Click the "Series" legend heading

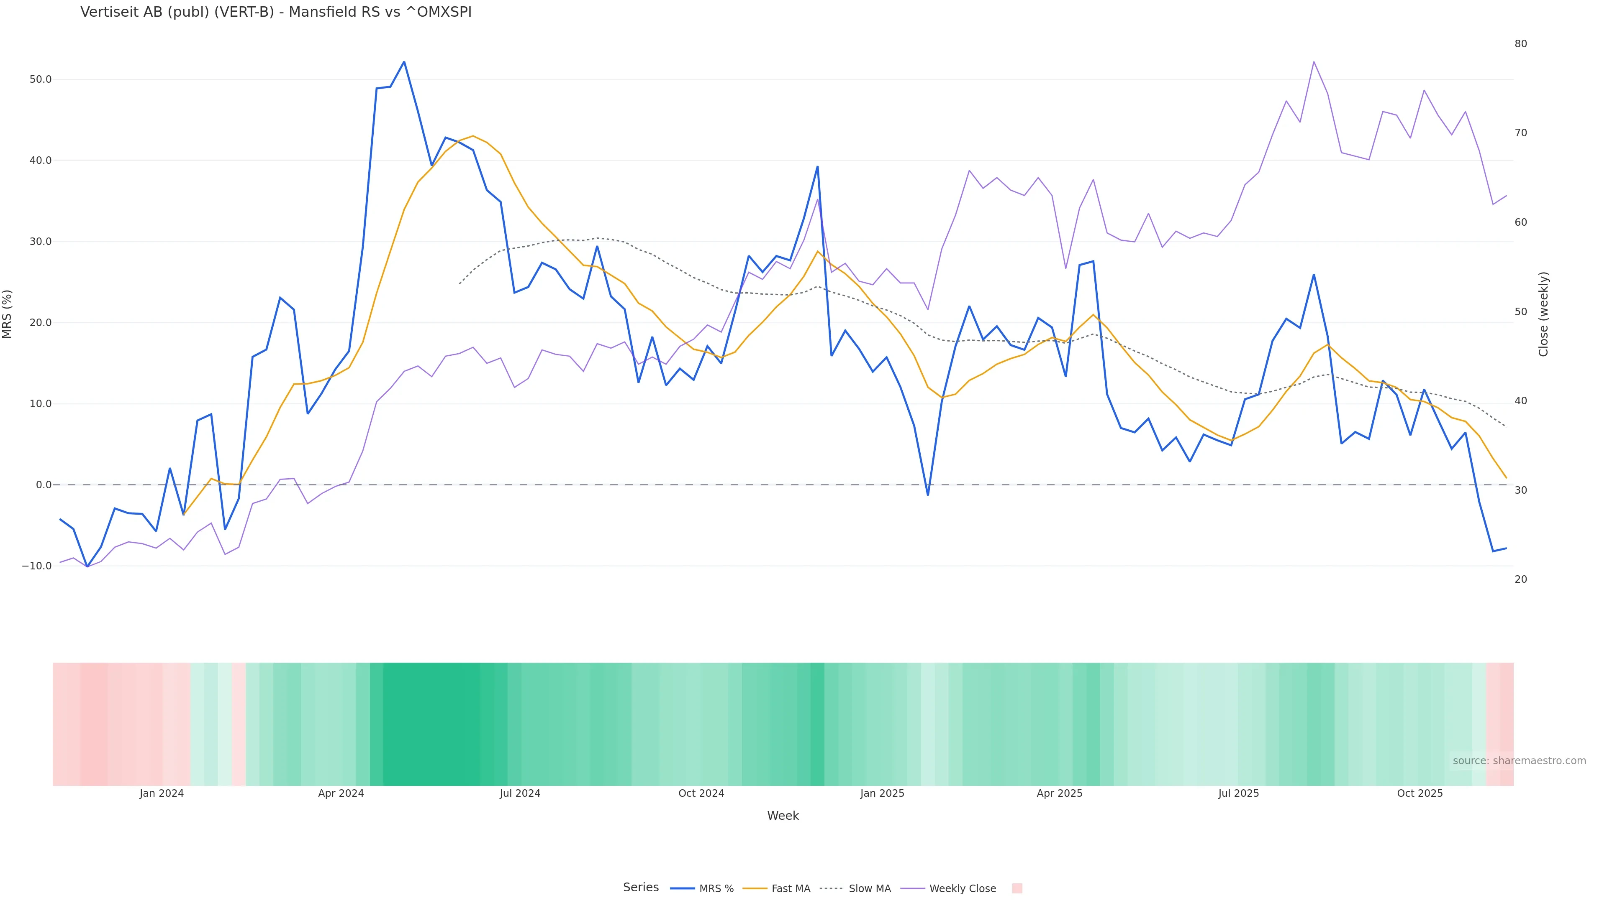pyautogui.click(x=641, y=887)
